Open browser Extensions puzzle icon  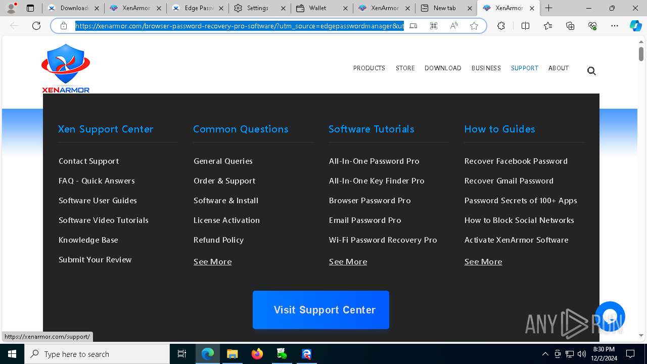pos(501,26)
